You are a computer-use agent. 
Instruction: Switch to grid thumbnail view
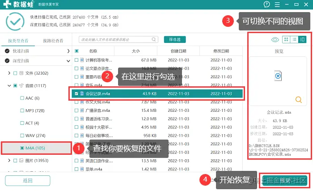tap(286, 39)
